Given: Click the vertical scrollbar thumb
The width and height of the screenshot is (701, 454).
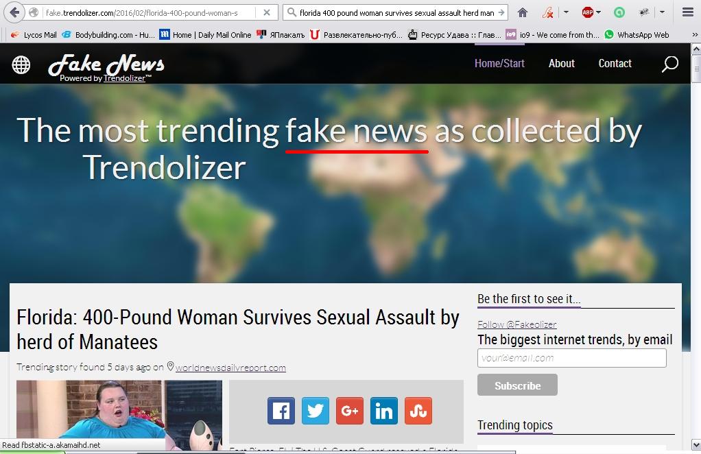Looking at the screenshot, I should click(696, 69).
